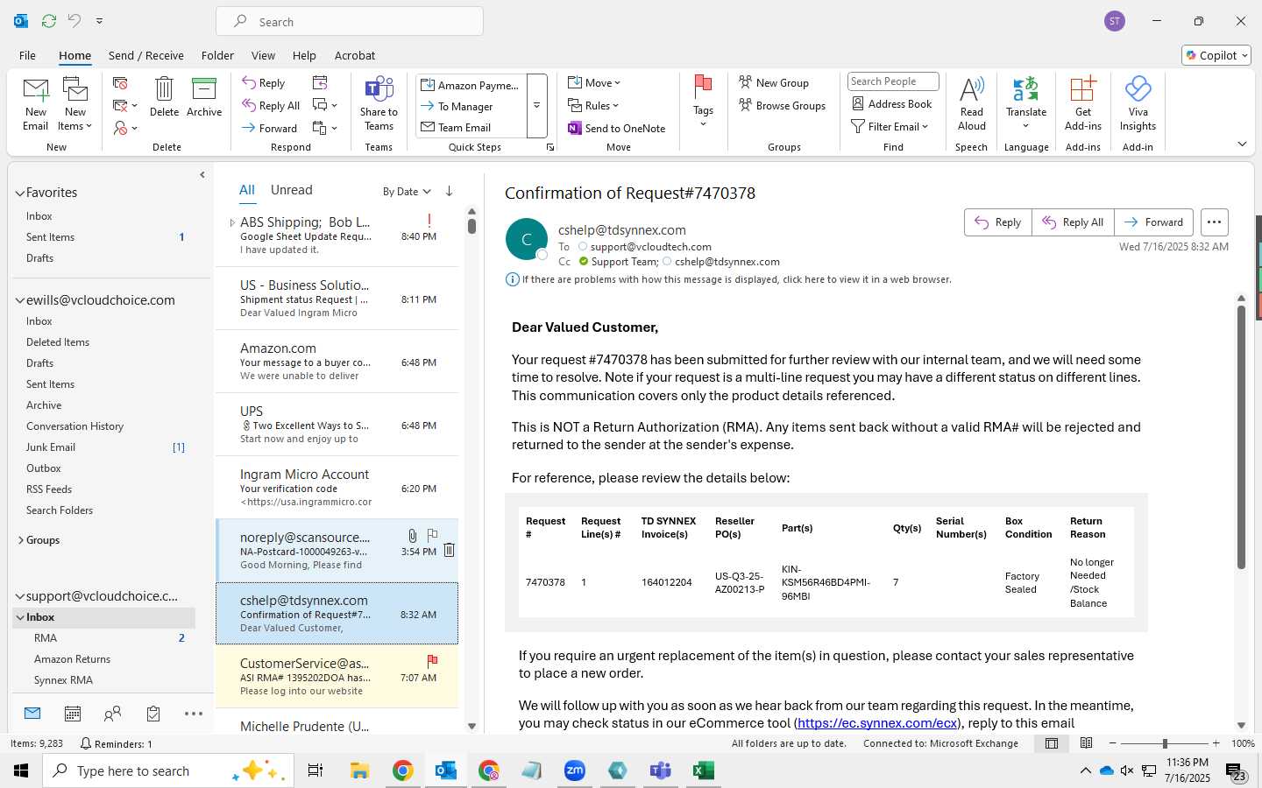Open the Address Book
Image resolution: width=1262 pixels, height=788 pixels.
(x=892, y=104)
